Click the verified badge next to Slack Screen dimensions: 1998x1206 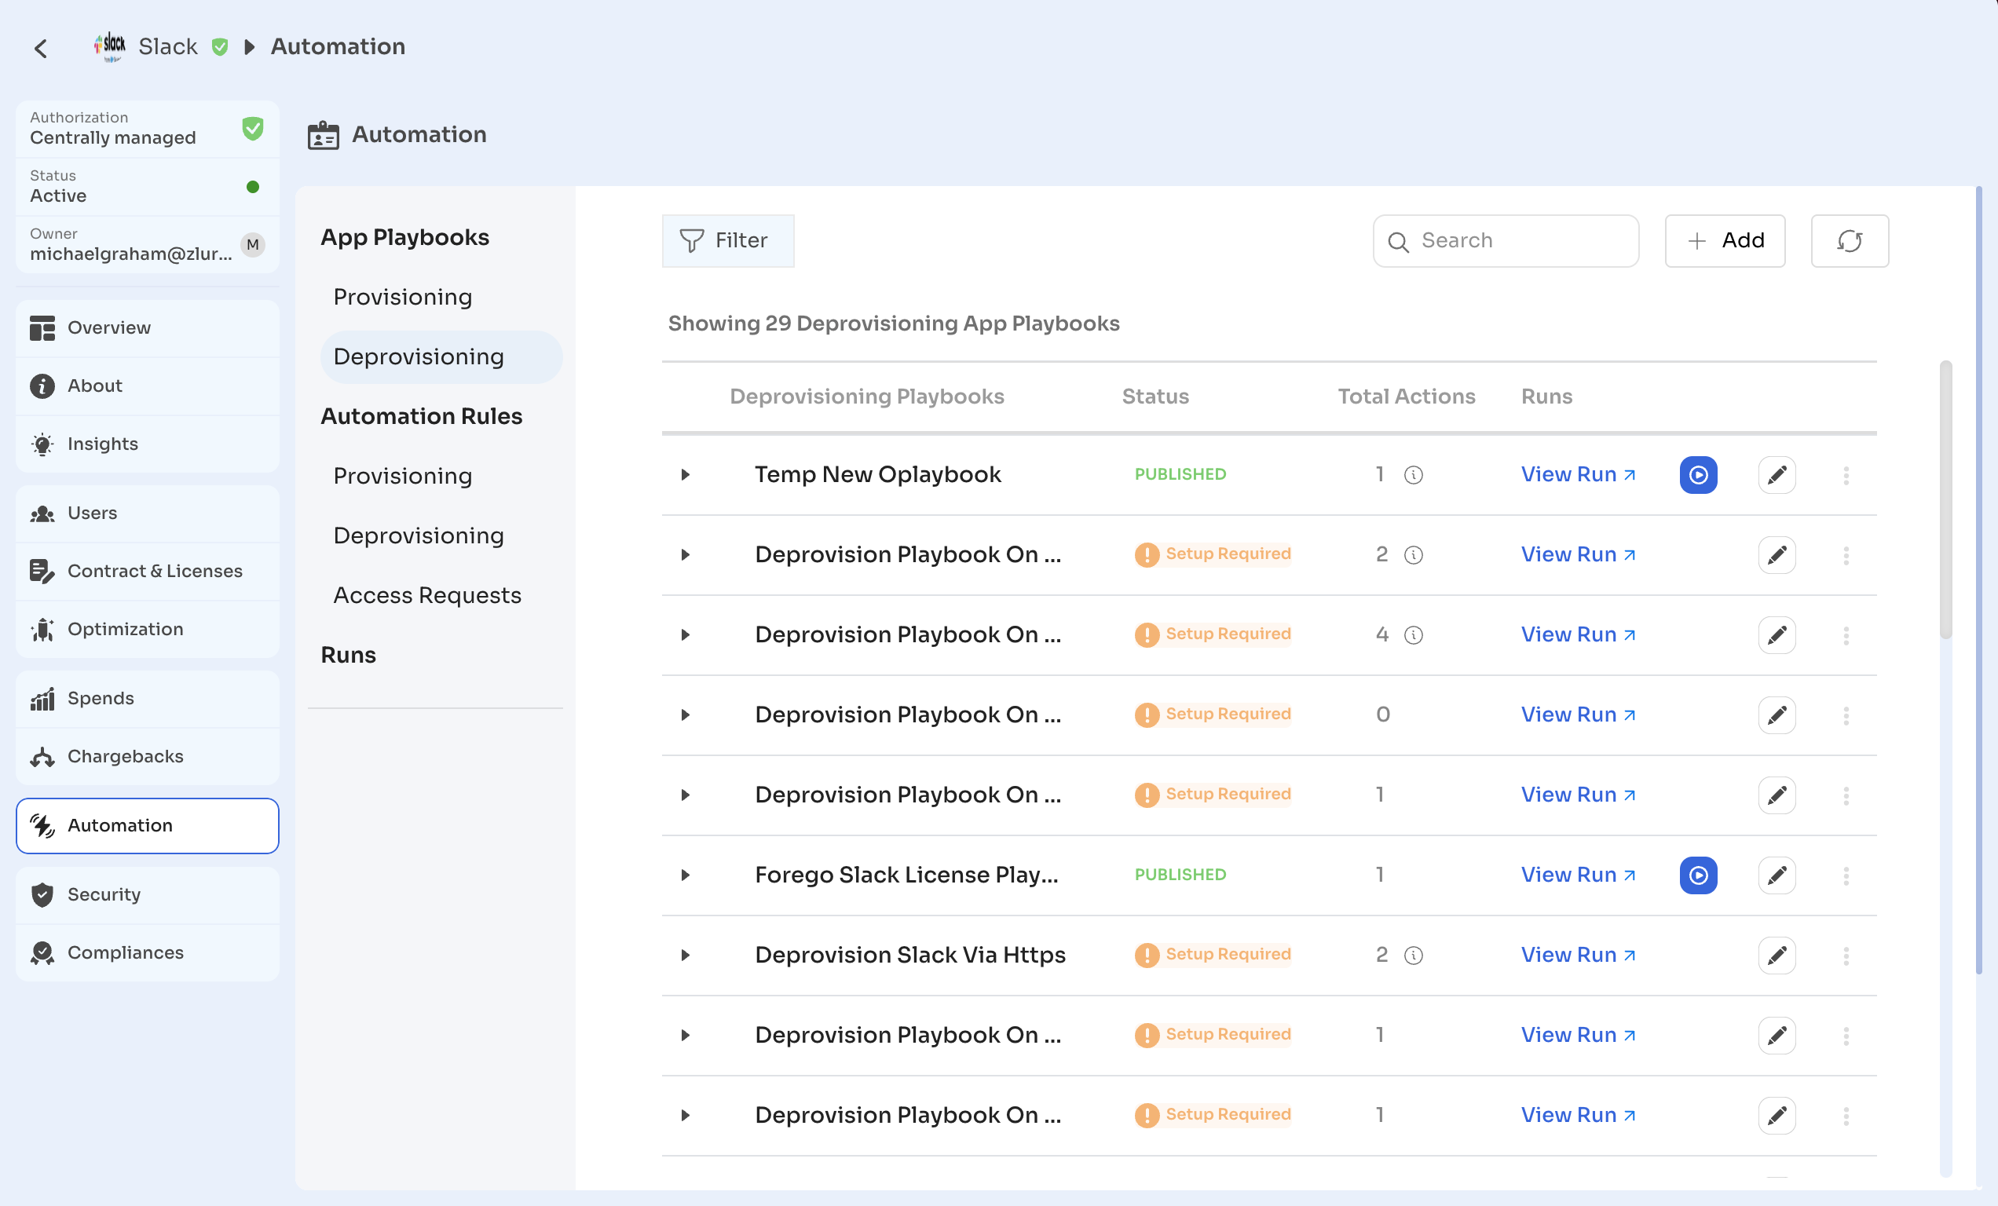[220, 47]
